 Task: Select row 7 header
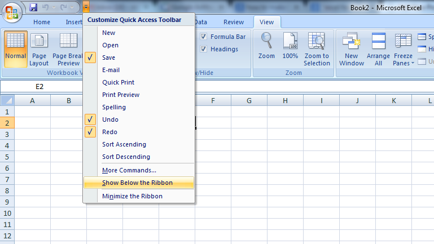[x=7, y=179]
